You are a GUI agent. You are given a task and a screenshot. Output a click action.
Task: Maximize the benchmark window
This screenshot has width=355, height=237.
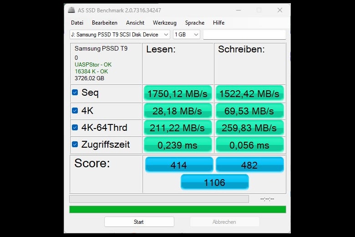pos(259,10)
